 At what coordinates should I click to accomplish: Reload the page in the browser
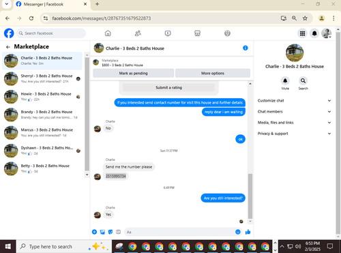[x=31, y=18]
